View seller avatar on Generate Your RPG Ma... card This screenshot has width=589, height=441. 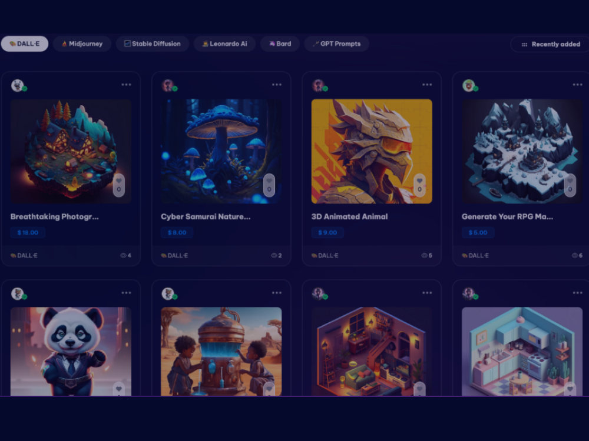click(469, 85)
